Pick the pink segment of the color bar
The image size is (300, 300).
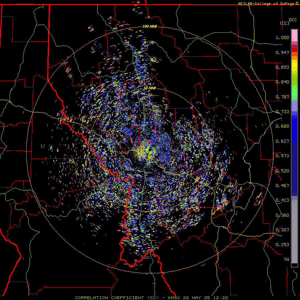(x=294, y=35)
